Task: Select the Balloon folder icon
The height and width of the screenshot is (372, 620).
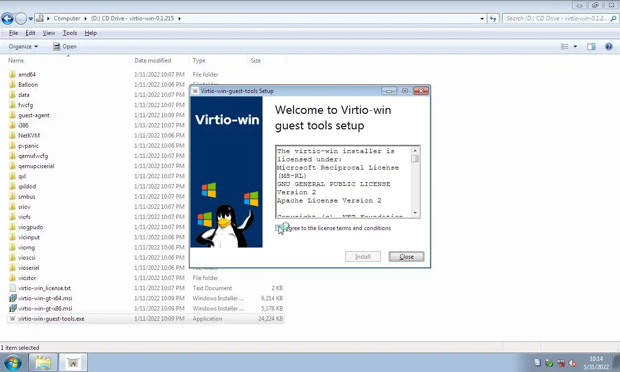Action: [x=13, y=85]
